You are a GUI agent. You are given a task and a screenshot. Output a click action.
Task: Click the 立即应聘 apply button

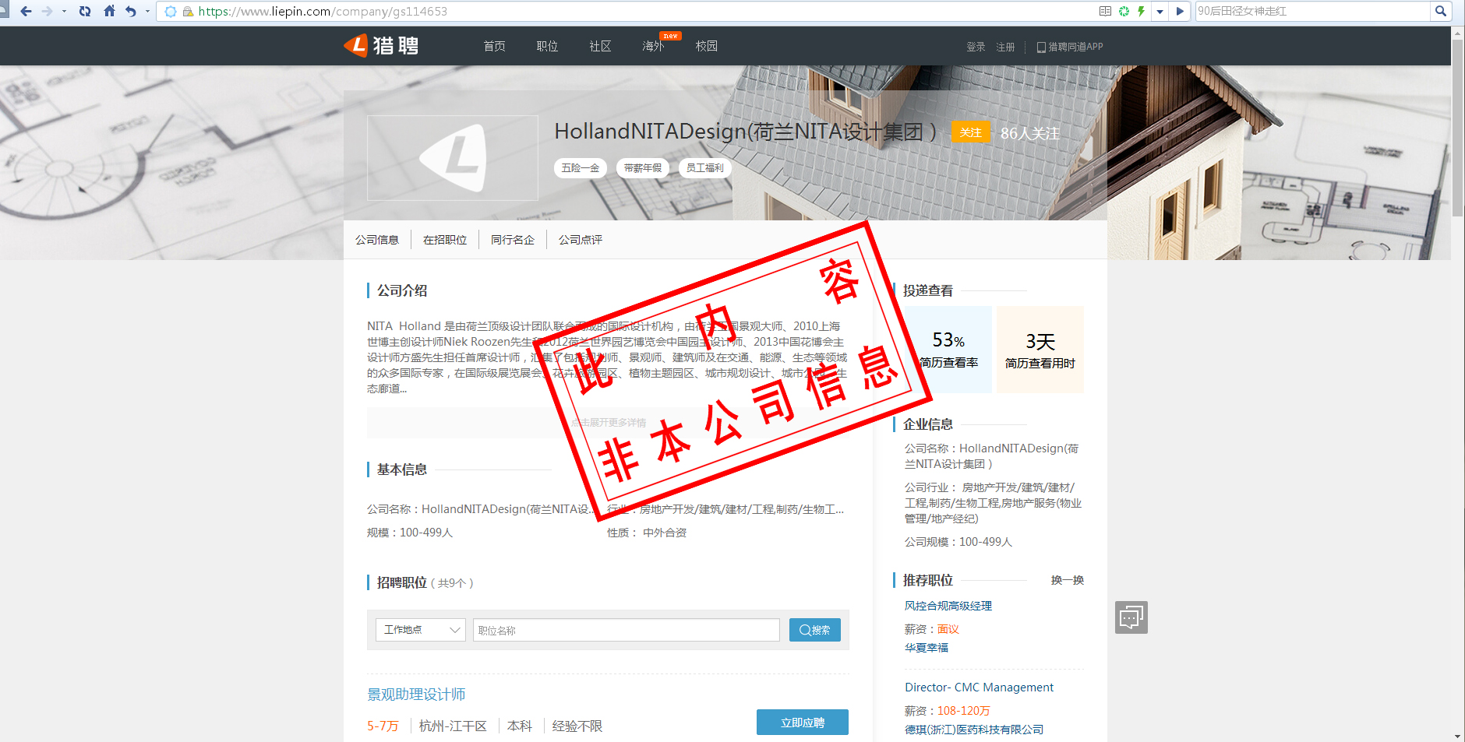(x=803, y=722)
